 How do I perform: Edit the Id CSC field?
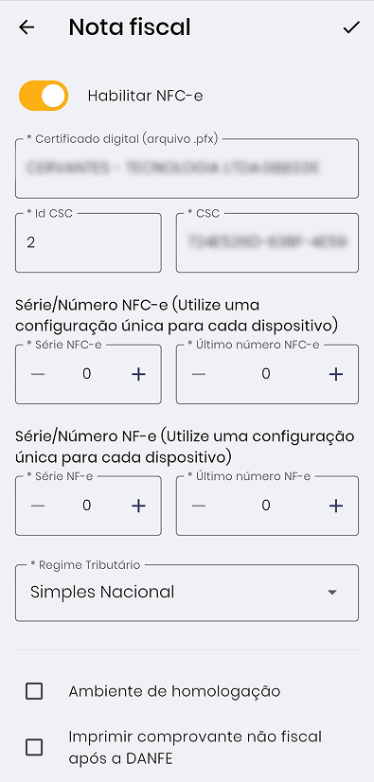click(88, 243)
